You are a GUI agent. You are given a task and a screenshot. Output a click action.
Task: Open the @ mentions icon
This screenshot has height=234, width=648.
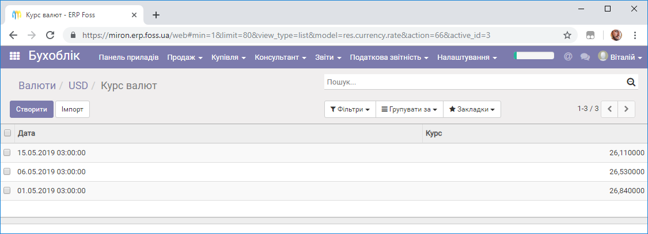click(568, 56)
